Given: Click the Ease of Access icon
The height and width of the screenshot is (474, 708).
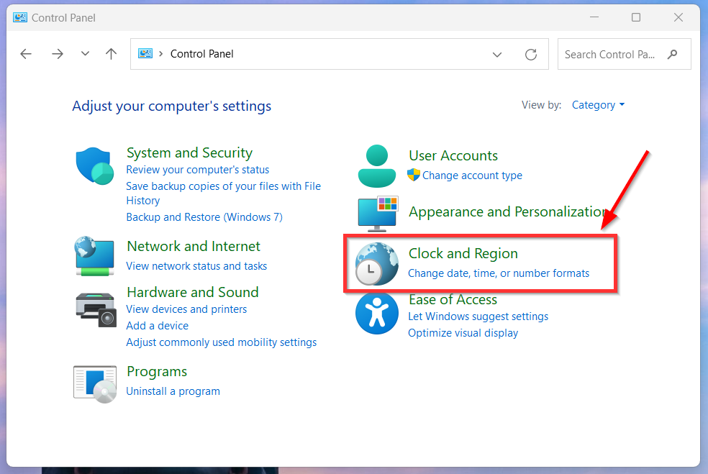Looking at the screenshot, I should click(x=376, y=314).
